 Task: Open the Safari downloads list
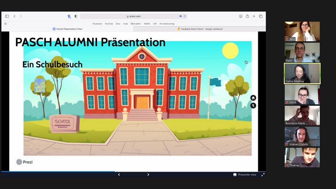click(241, 16)
